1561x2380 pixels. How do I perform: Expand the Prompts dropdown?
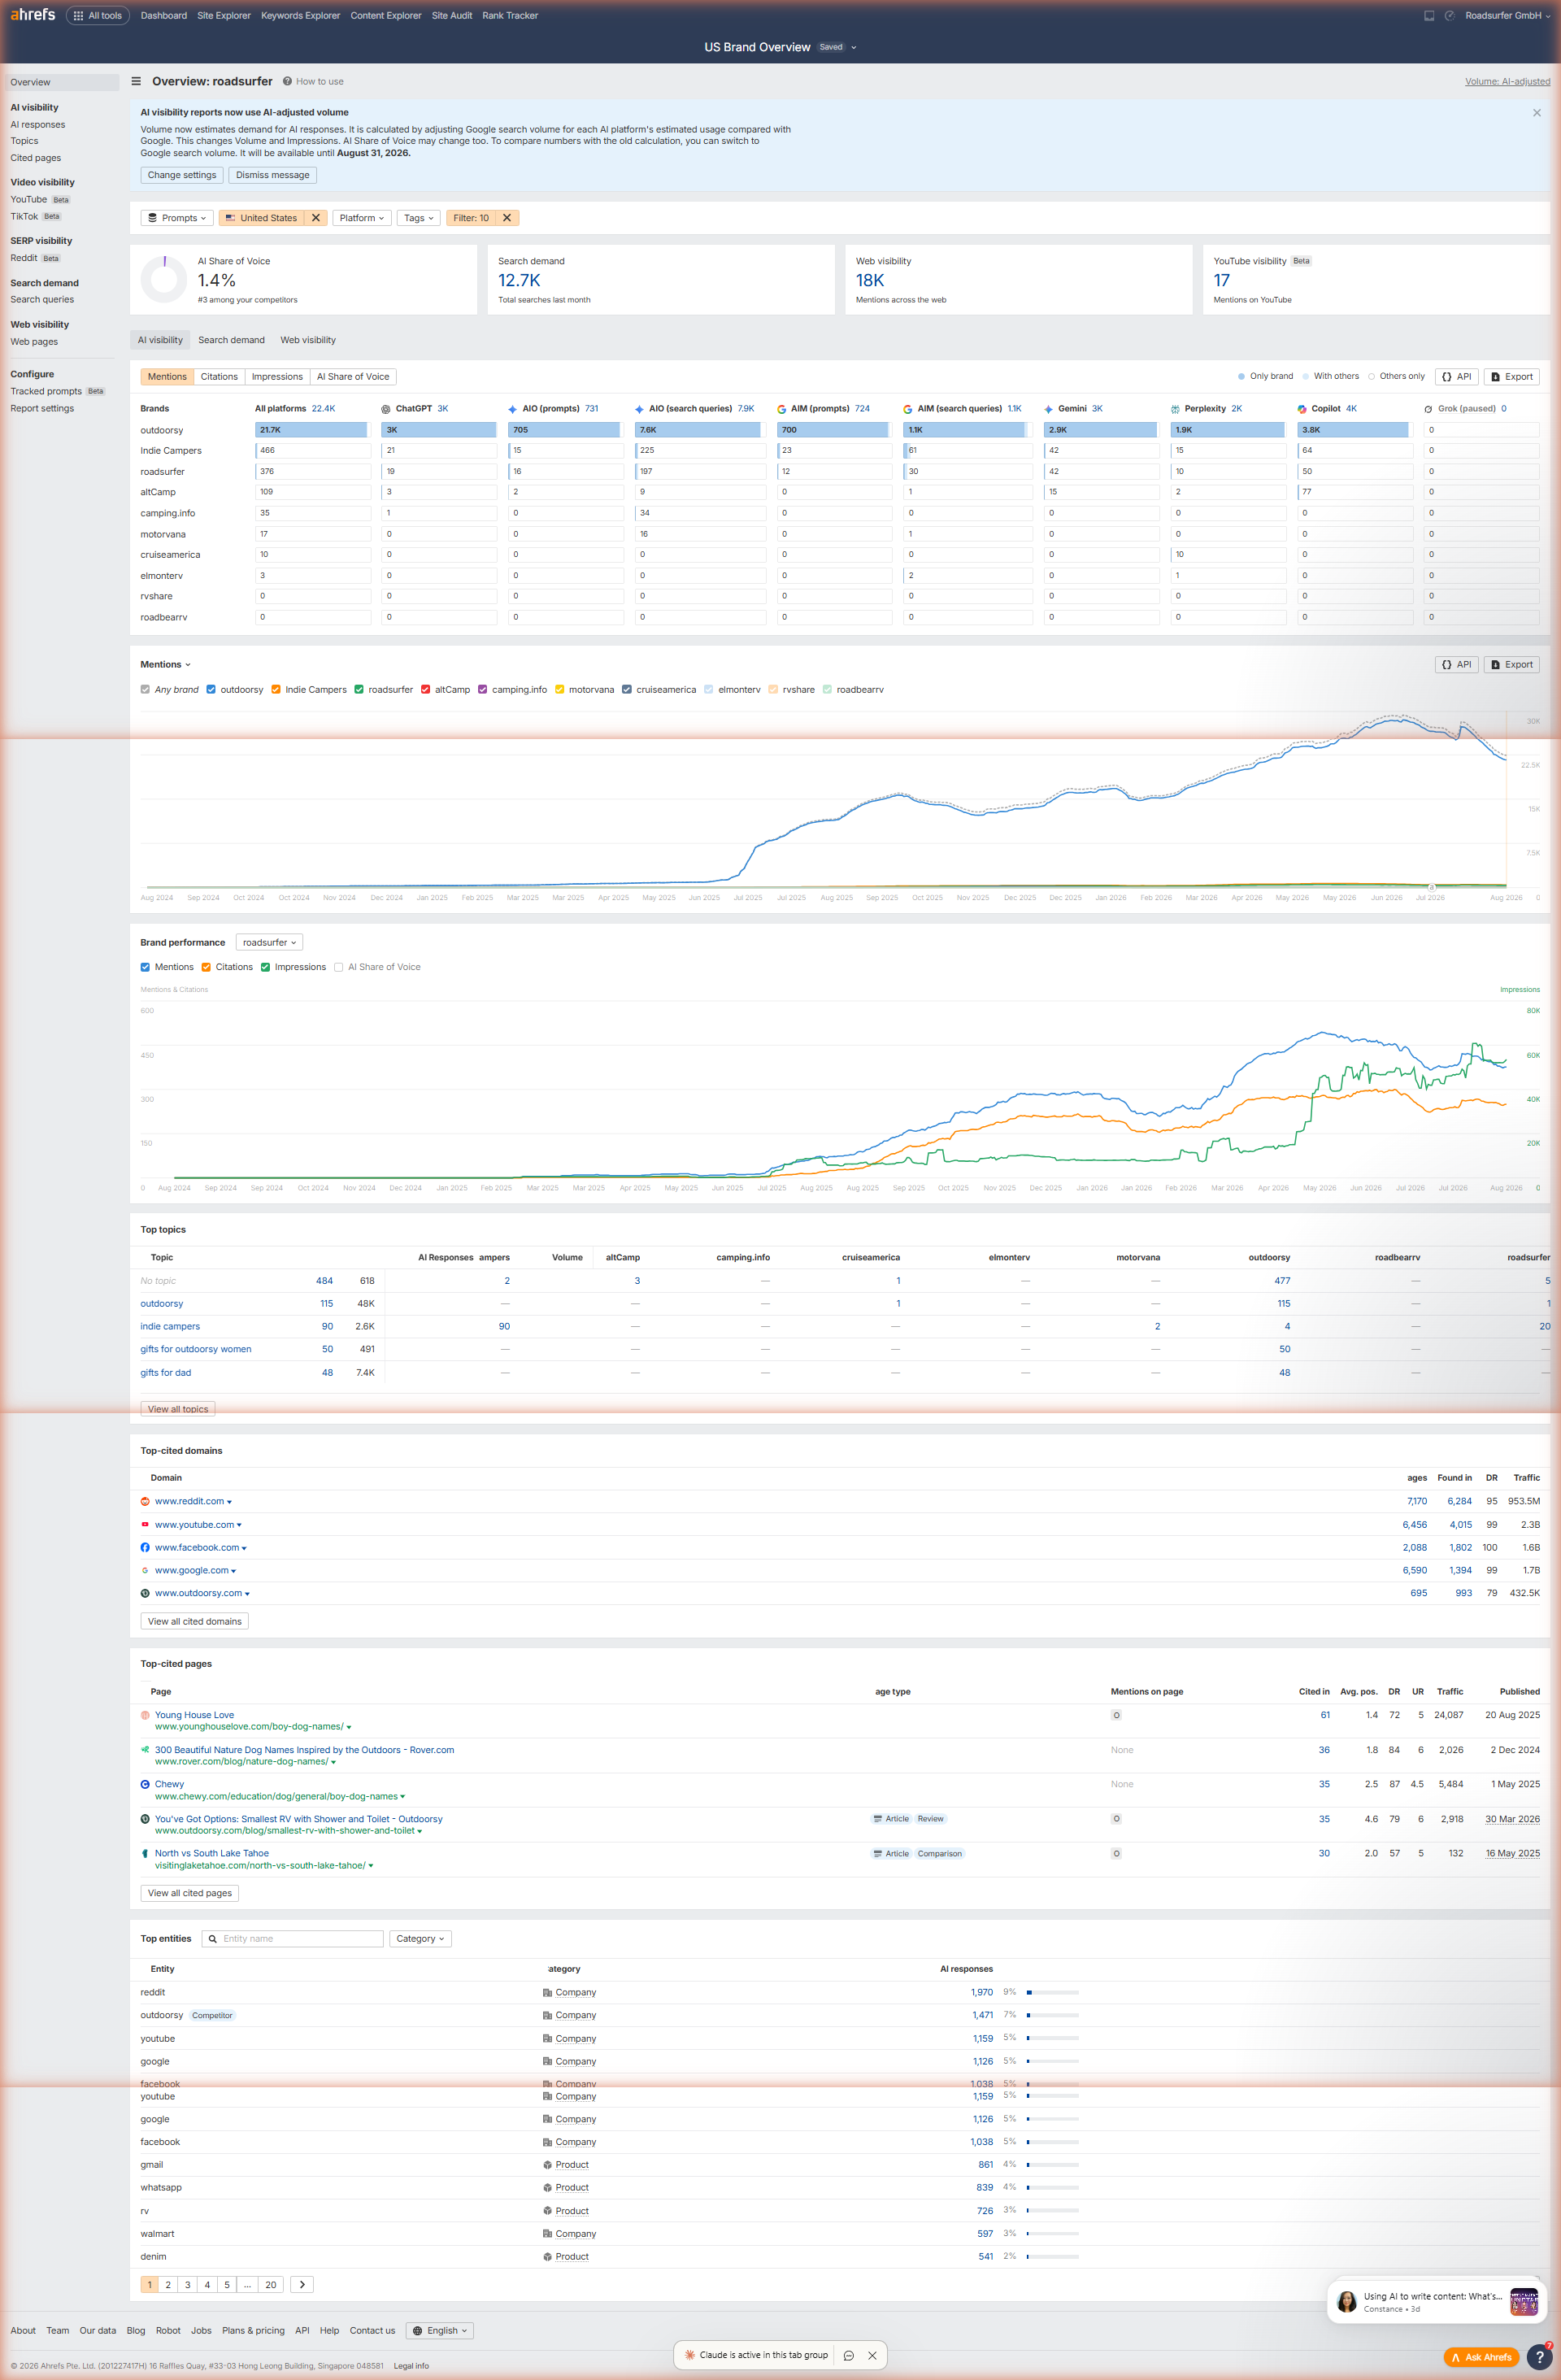[177, 218]
